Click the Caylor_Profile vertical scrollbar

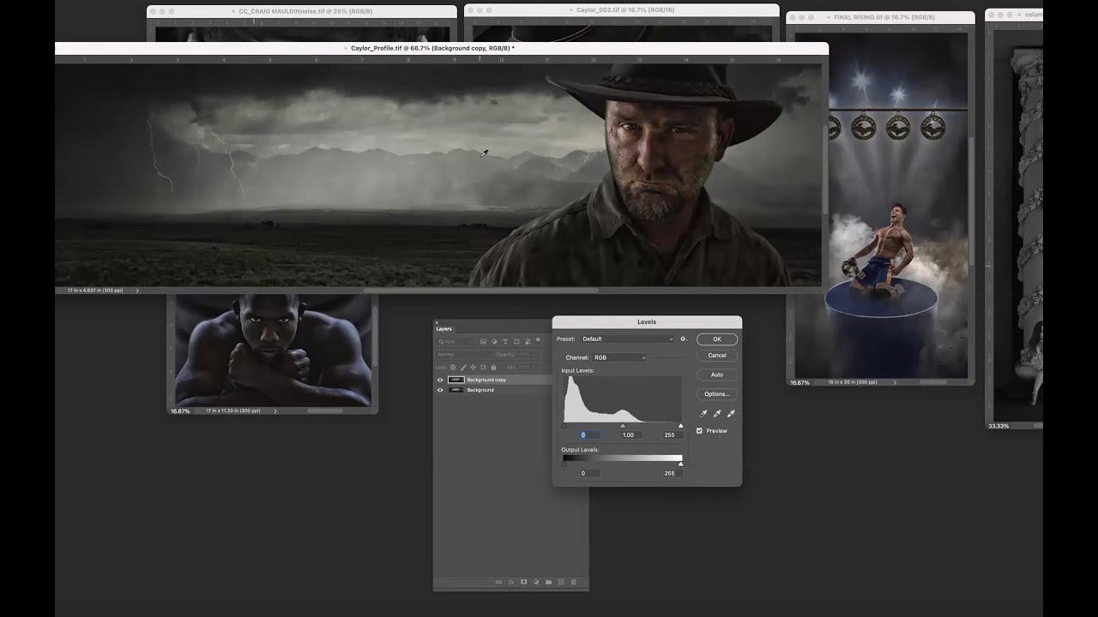[x=825, y=171]
